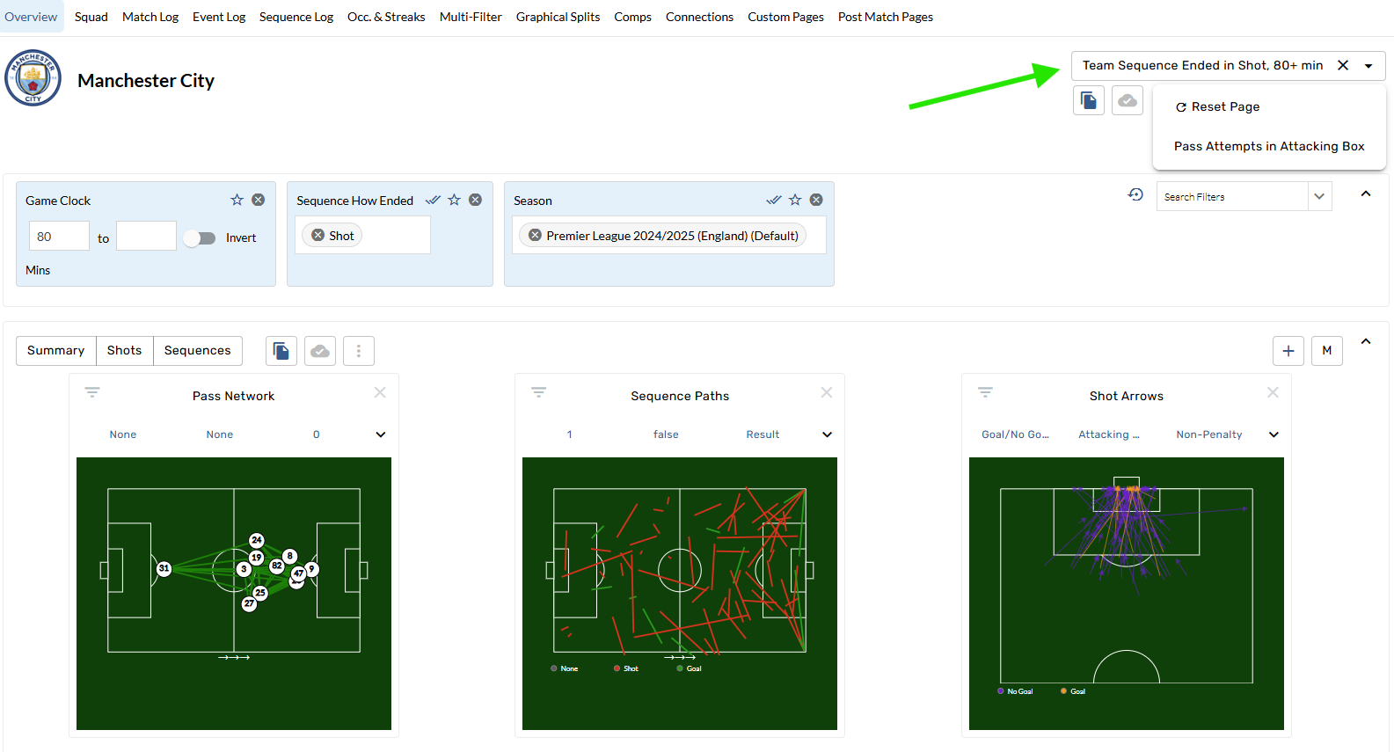Show the Summary view
Image resolution: width=1394 pixels, height=752 pixels.
(56, 350)
